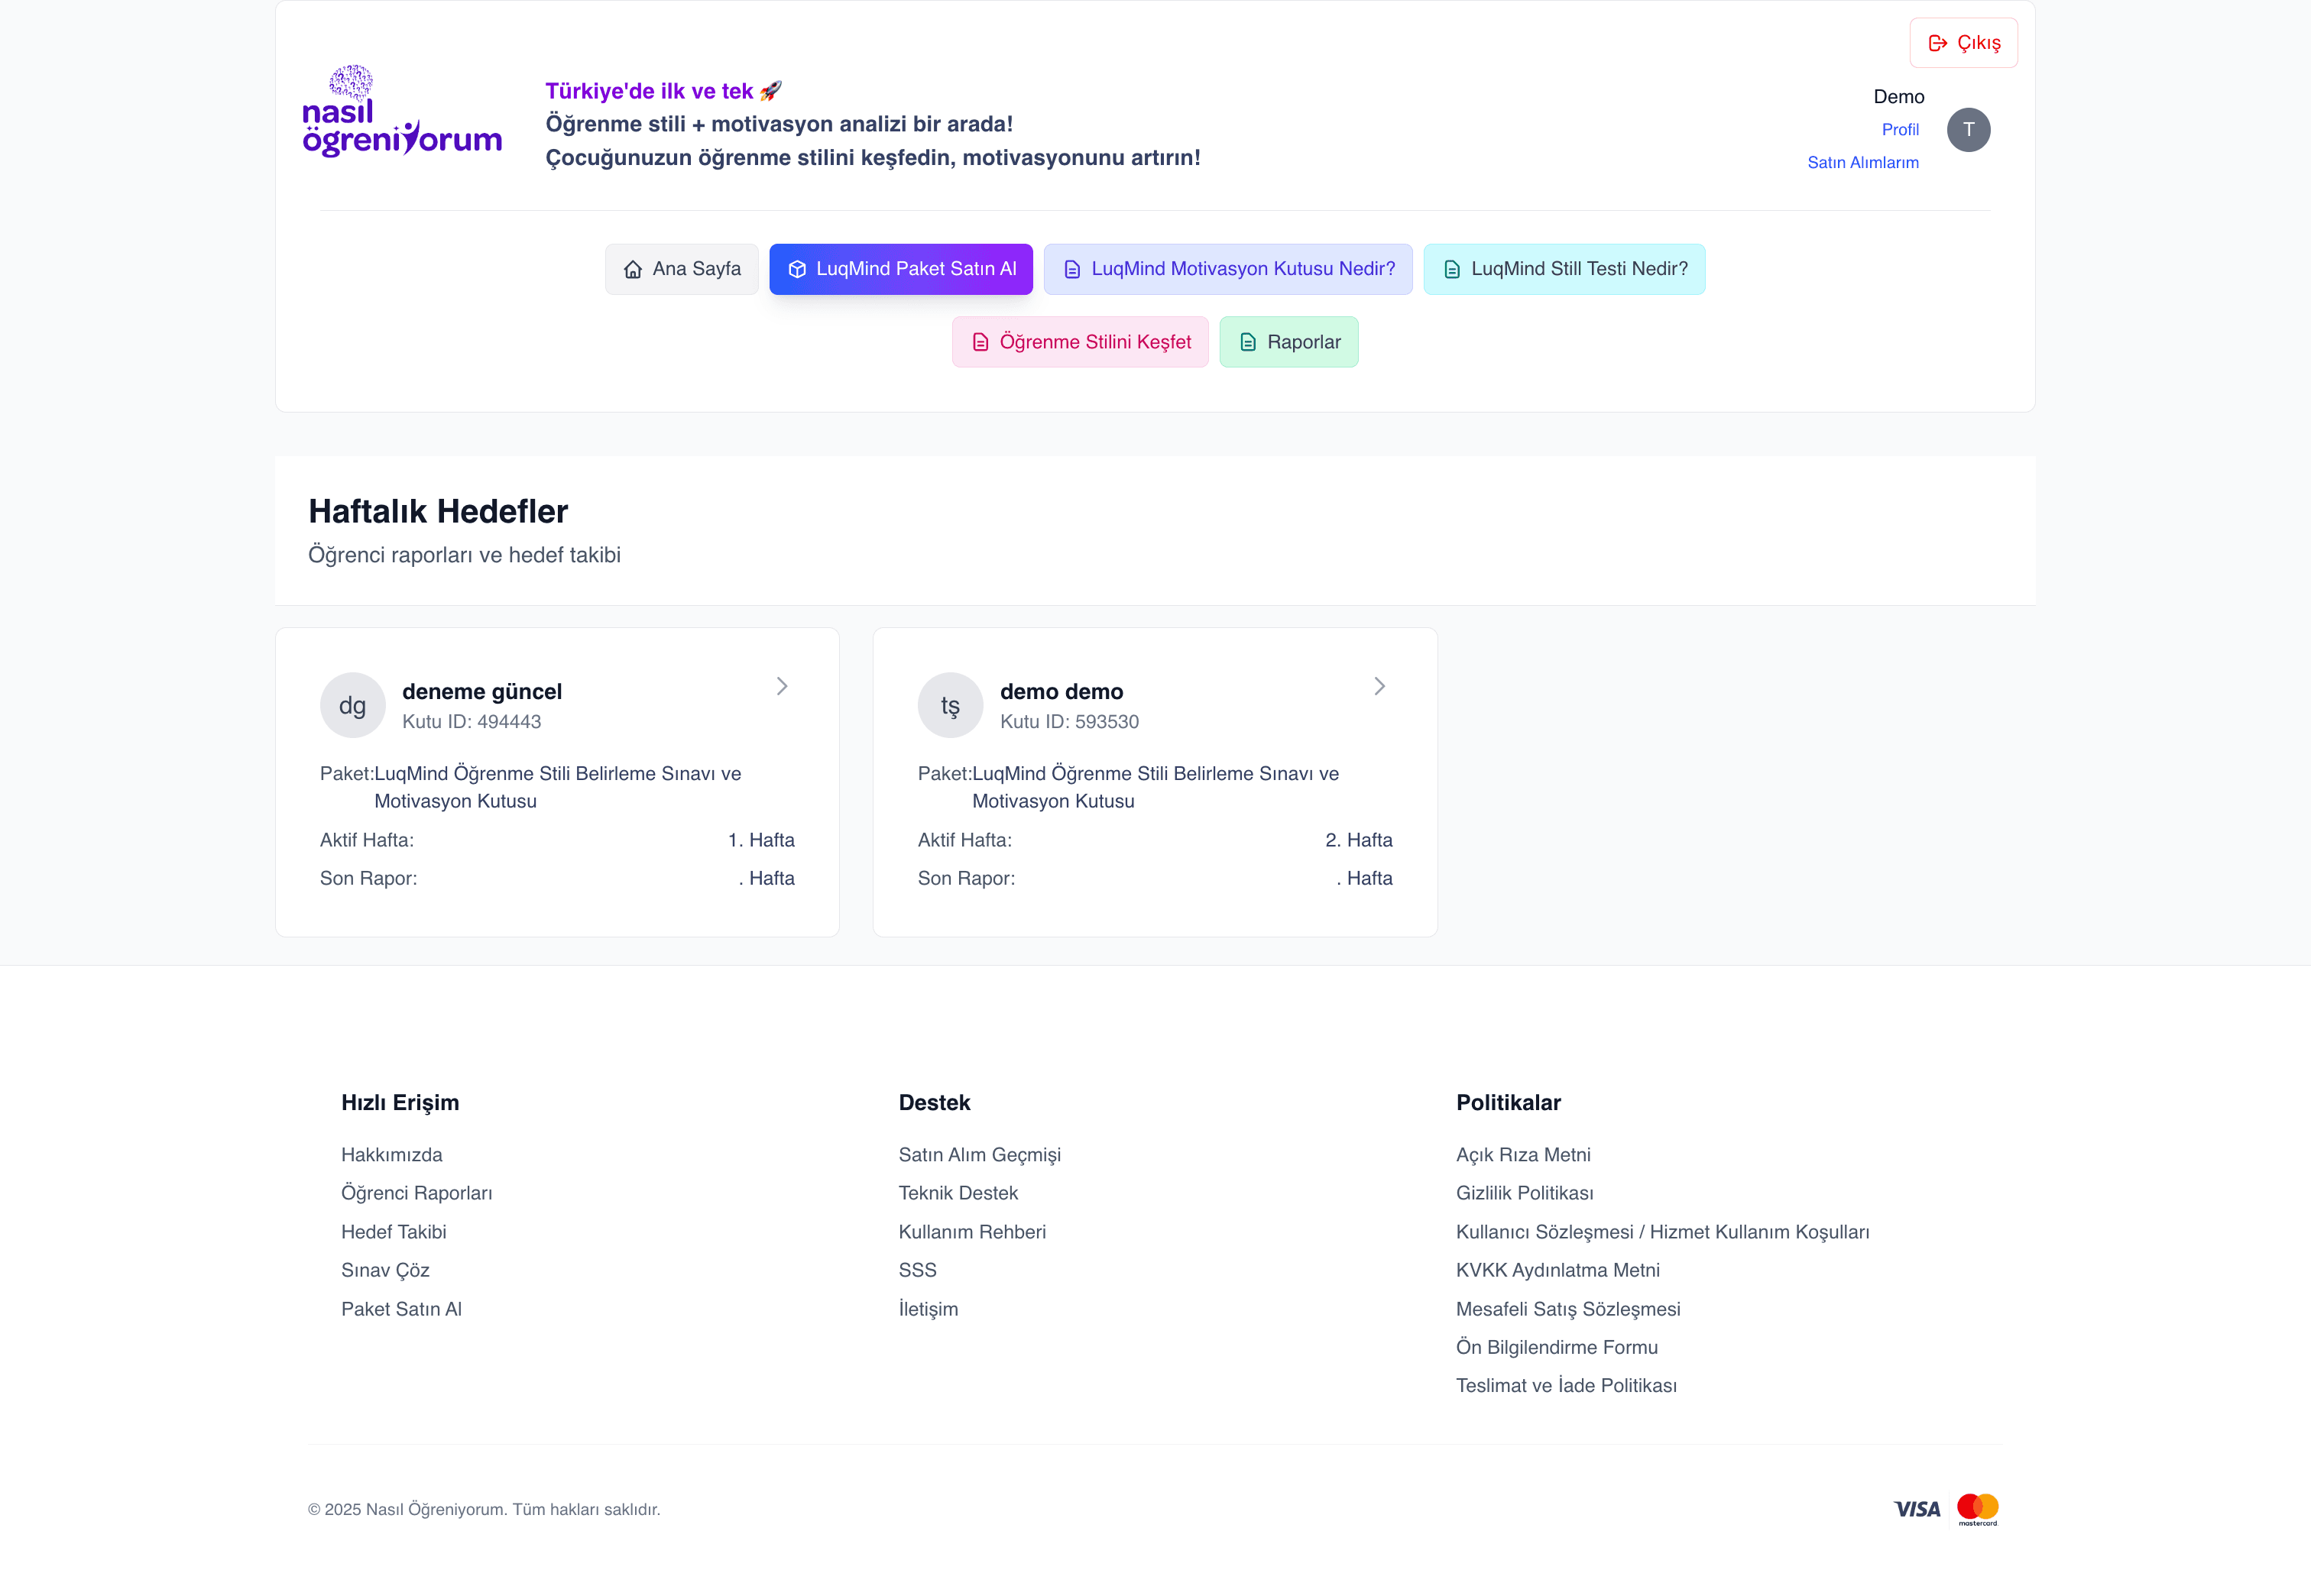
Task: Click the dg avatar of deneme güncel
Action: coord(352,705)
